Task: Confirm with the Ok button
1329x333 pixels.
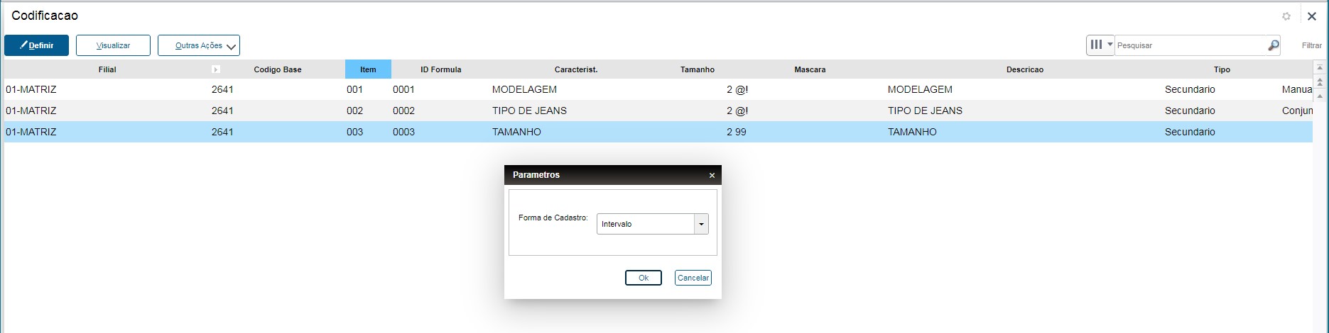Action: click(644, 278)
